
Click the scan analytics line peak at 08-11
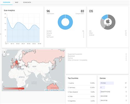pos(7,17)
